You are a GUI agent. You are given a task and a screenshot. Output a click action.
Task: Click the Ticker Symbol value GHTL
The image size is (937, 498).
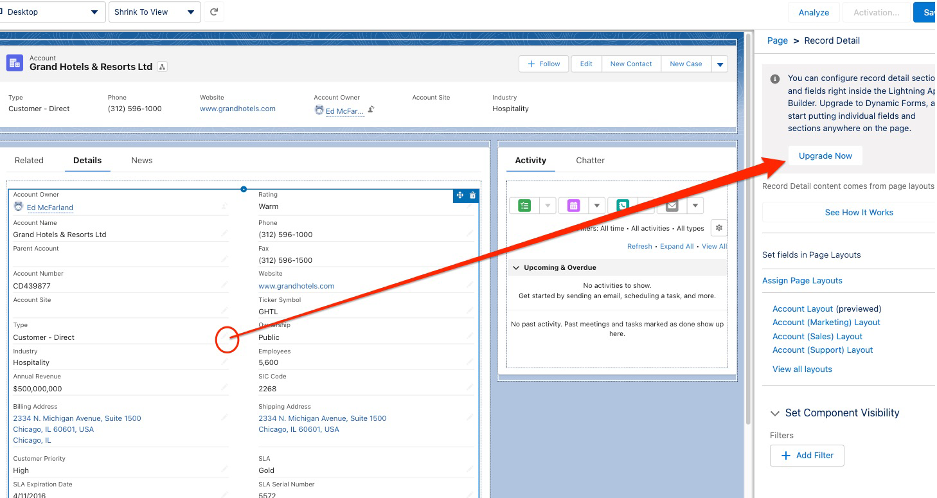[x=269, y=312]
